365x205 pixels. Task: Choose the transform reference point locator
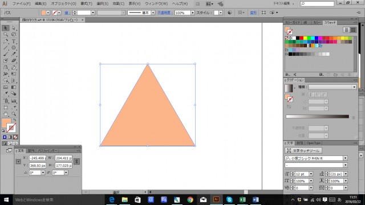[18, 162]
